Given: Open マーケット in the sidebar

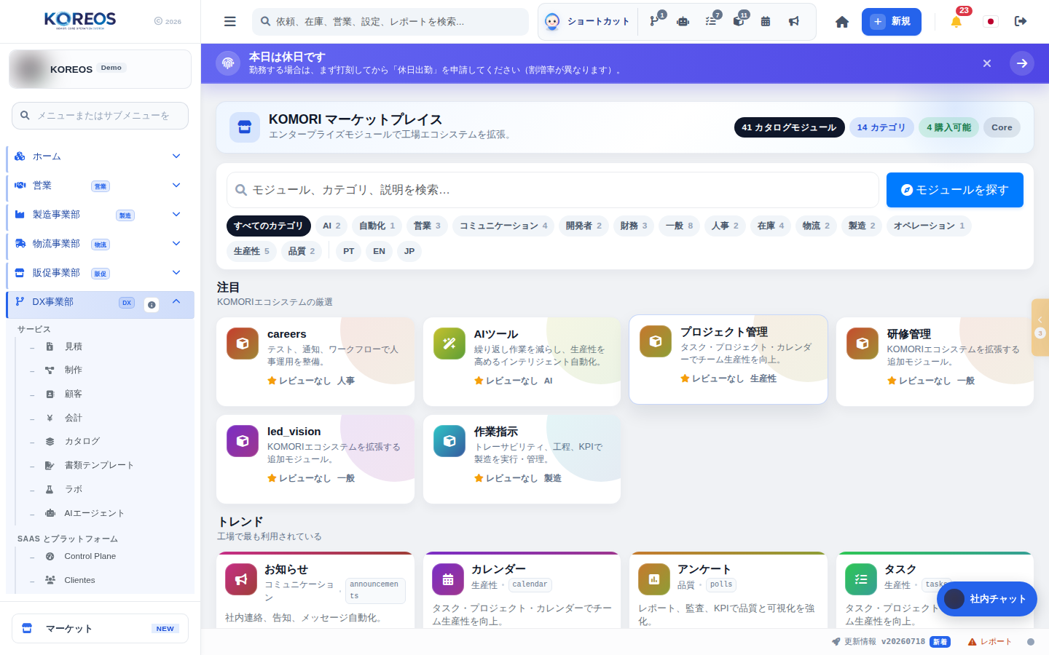Looking at the screenshot, I should point(101,629).
